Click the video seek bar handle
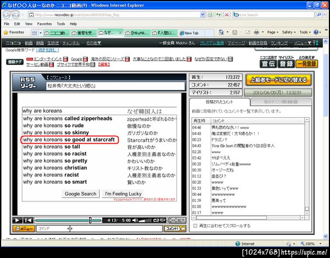This screenshot has height=258, width=330. point(90,221)
